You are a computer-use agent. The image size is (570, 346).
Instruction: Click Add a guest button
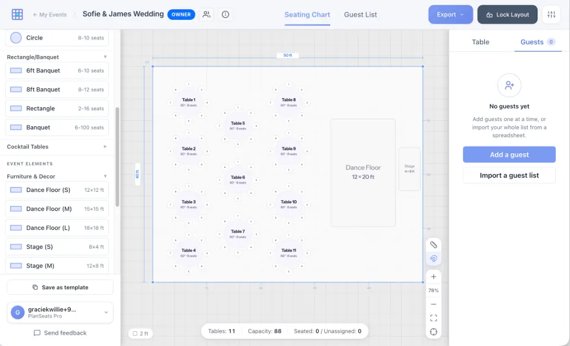coord(509,155)
